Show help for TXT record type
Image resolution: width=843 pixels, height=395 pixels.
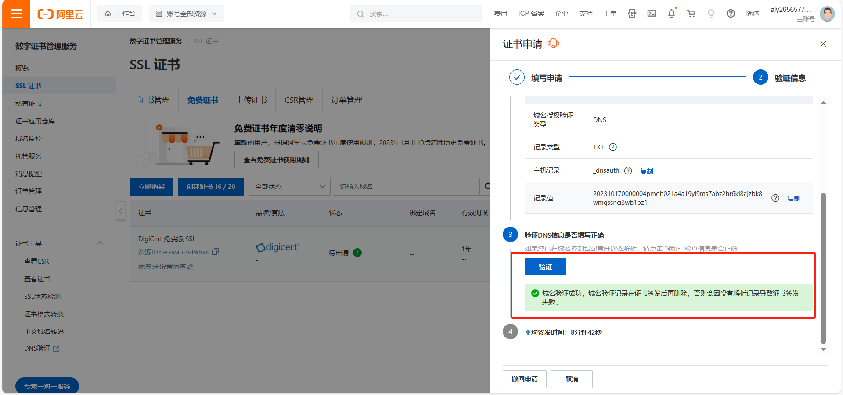(613, 147)
